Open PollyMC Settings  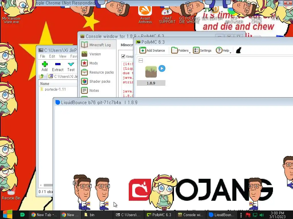202,50
